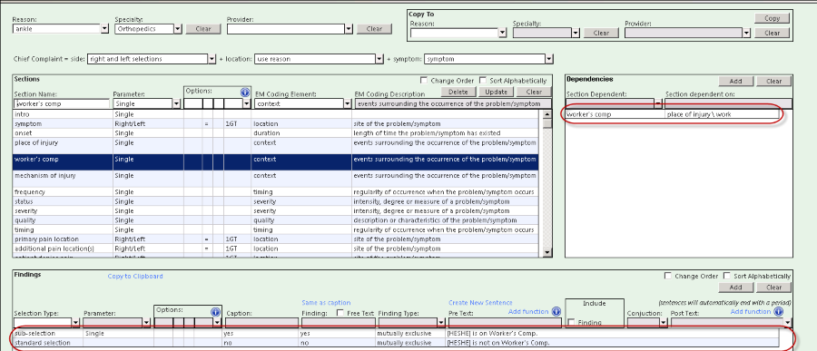Select the 'intro' section row
Viewport: 817px width, 351px height.
coord(276,114)
